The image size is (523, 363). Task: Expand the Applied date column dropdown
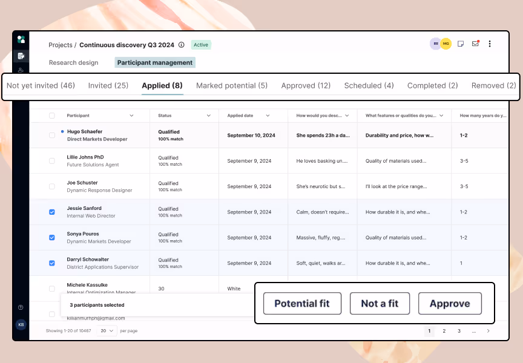pos(268,116)
